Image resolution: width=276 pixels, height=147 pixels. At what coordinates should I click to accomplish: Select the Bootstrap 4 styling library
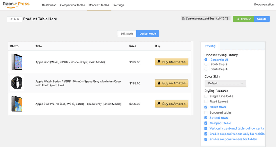tap(206, 69)
